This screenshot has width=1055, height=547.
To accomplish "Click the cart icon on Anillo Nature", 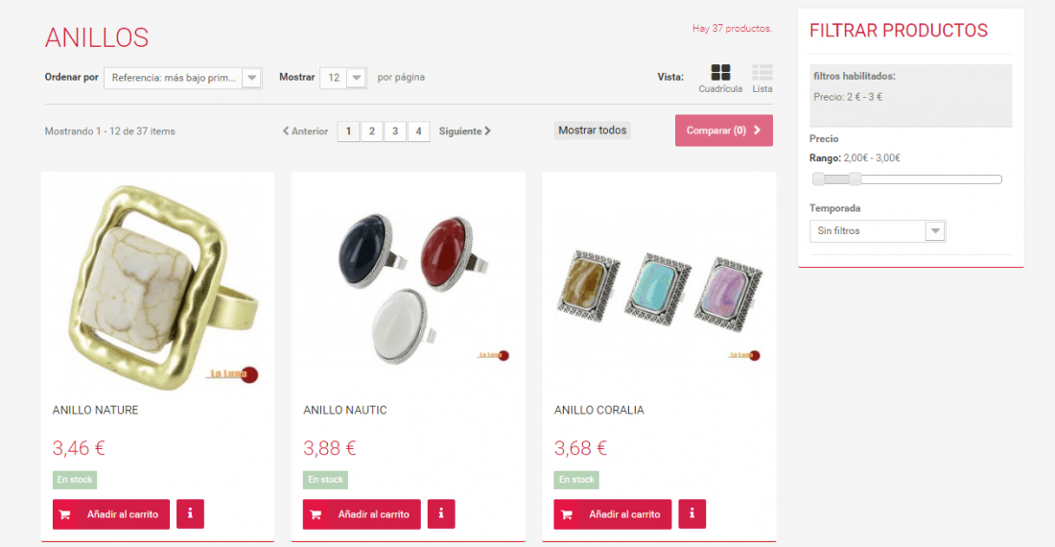I will tap(65, 514).
